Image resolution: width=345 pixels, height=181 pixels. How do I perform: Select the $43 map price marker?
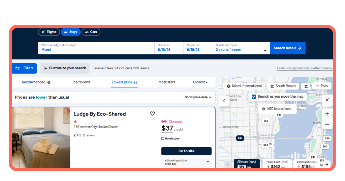(x=279, y=115)
